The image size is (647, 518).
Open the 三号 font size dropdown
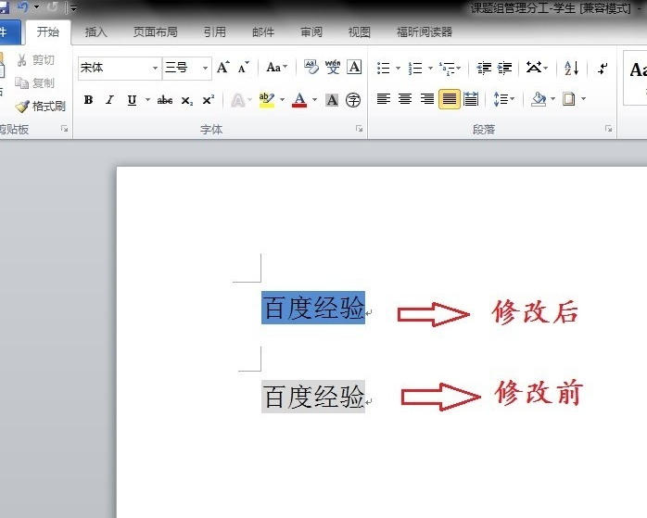(x=205, y=68)
